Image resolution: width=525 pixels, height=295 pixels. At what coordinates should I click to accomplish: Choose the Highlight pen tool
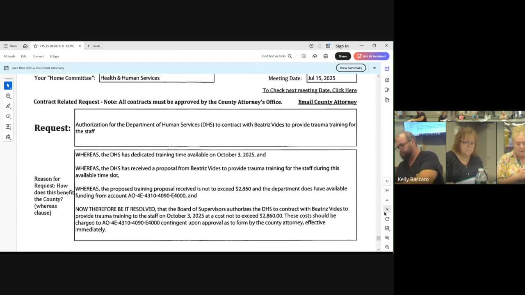coord(8,106)
